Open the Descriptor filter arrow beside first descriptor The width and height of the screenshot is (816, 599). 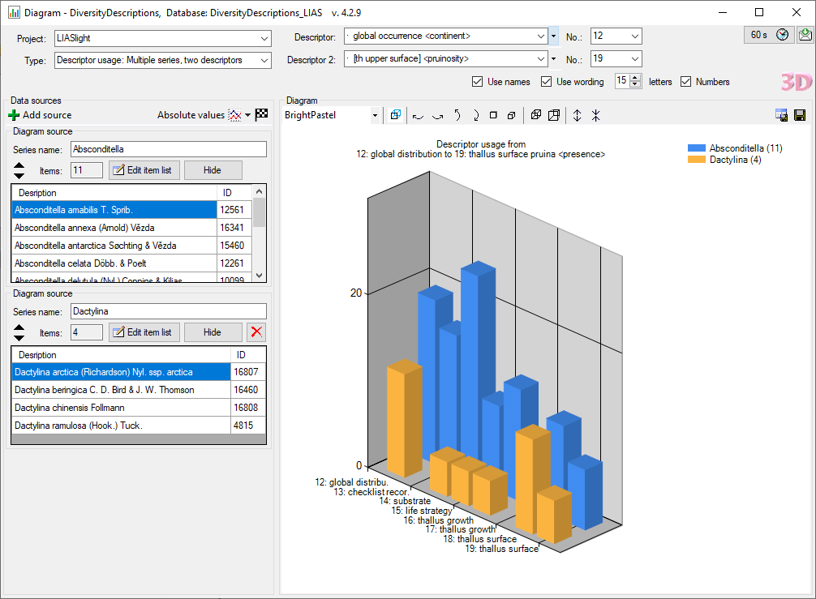tap(554, 36)
